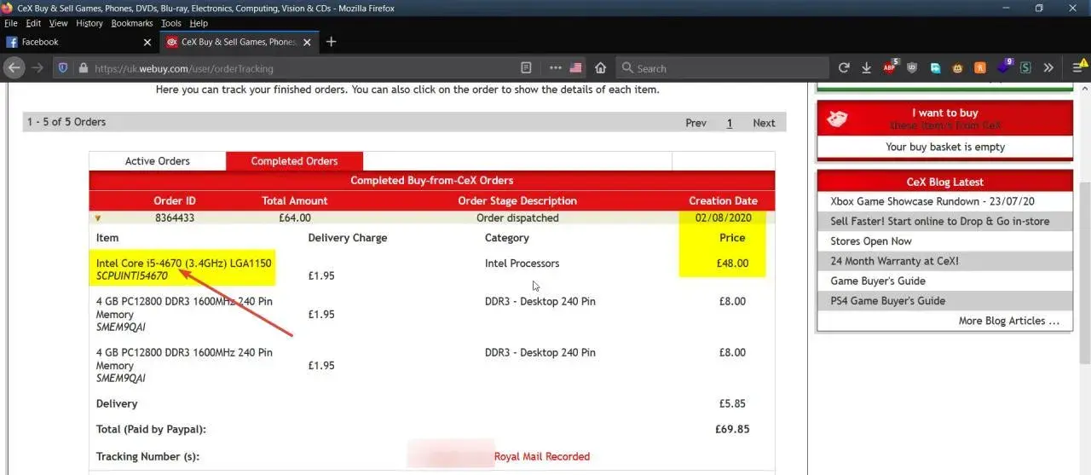Expand the toolbar overflow chevron
The image size is (1091, 475).
pos(1048,68)
